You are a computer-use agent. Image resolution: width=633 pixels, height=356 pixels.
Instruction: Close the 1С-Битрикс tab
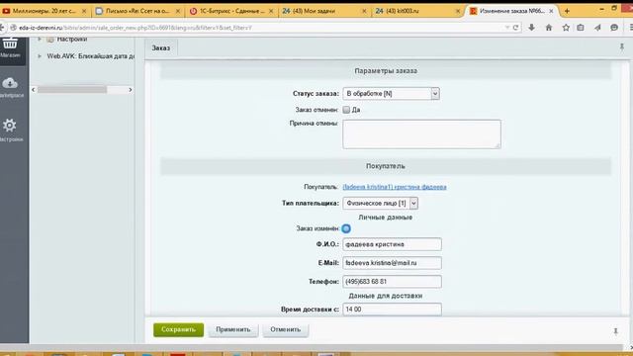coord(271,11)
